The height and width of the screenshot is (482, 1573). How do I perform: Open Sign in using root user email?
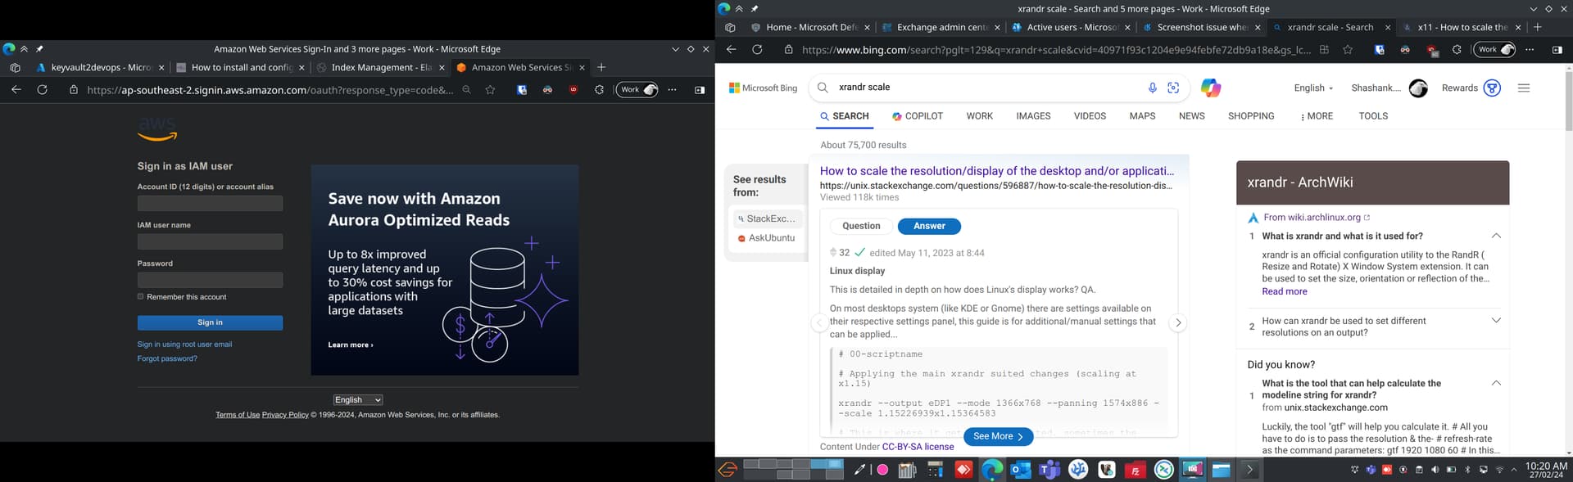click(184, 345)
